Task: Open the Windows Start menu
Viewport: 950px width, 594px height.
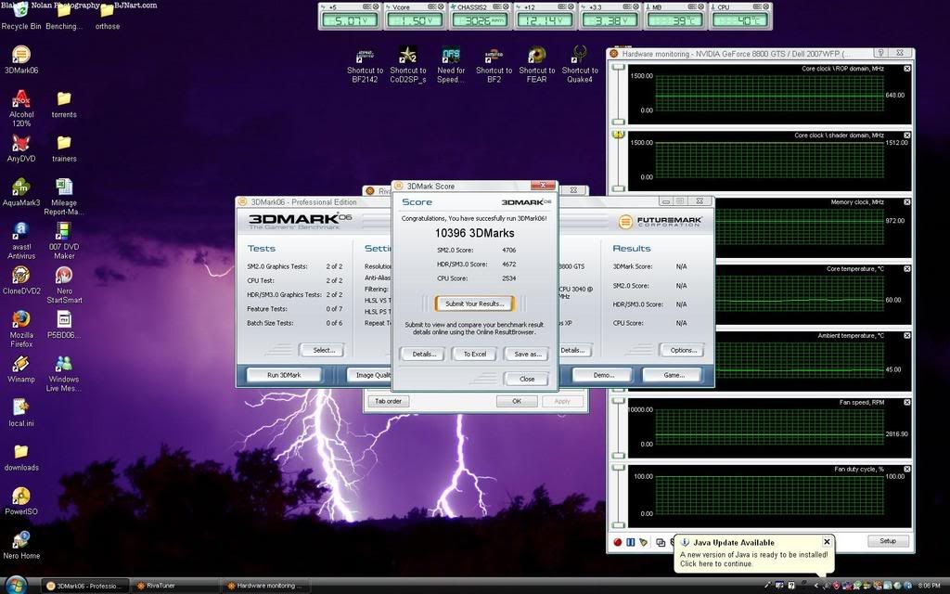Action: pyautogui.click(x=17, y=586)
